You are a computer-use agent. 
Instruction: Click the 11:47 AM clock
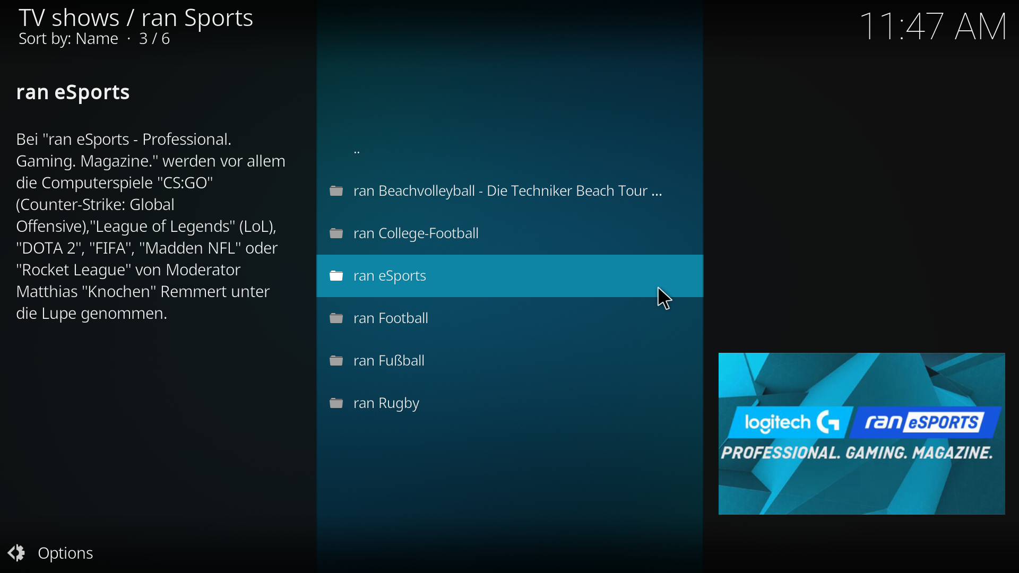(934, 26)
